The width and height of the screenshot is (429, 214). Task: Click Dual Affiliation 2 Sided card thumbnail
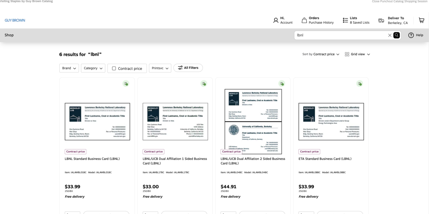click(253, 122)
